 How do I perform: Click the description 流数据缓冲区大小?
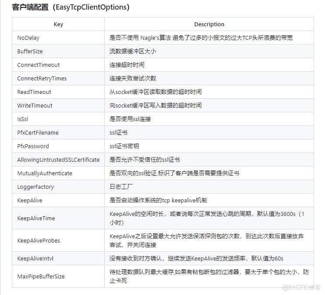133,51
